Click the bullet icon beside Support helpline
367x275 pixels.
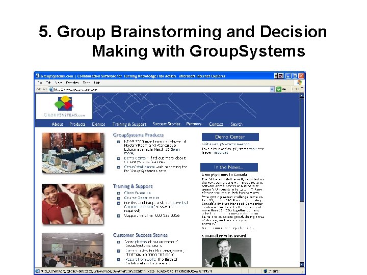point(118,216)
